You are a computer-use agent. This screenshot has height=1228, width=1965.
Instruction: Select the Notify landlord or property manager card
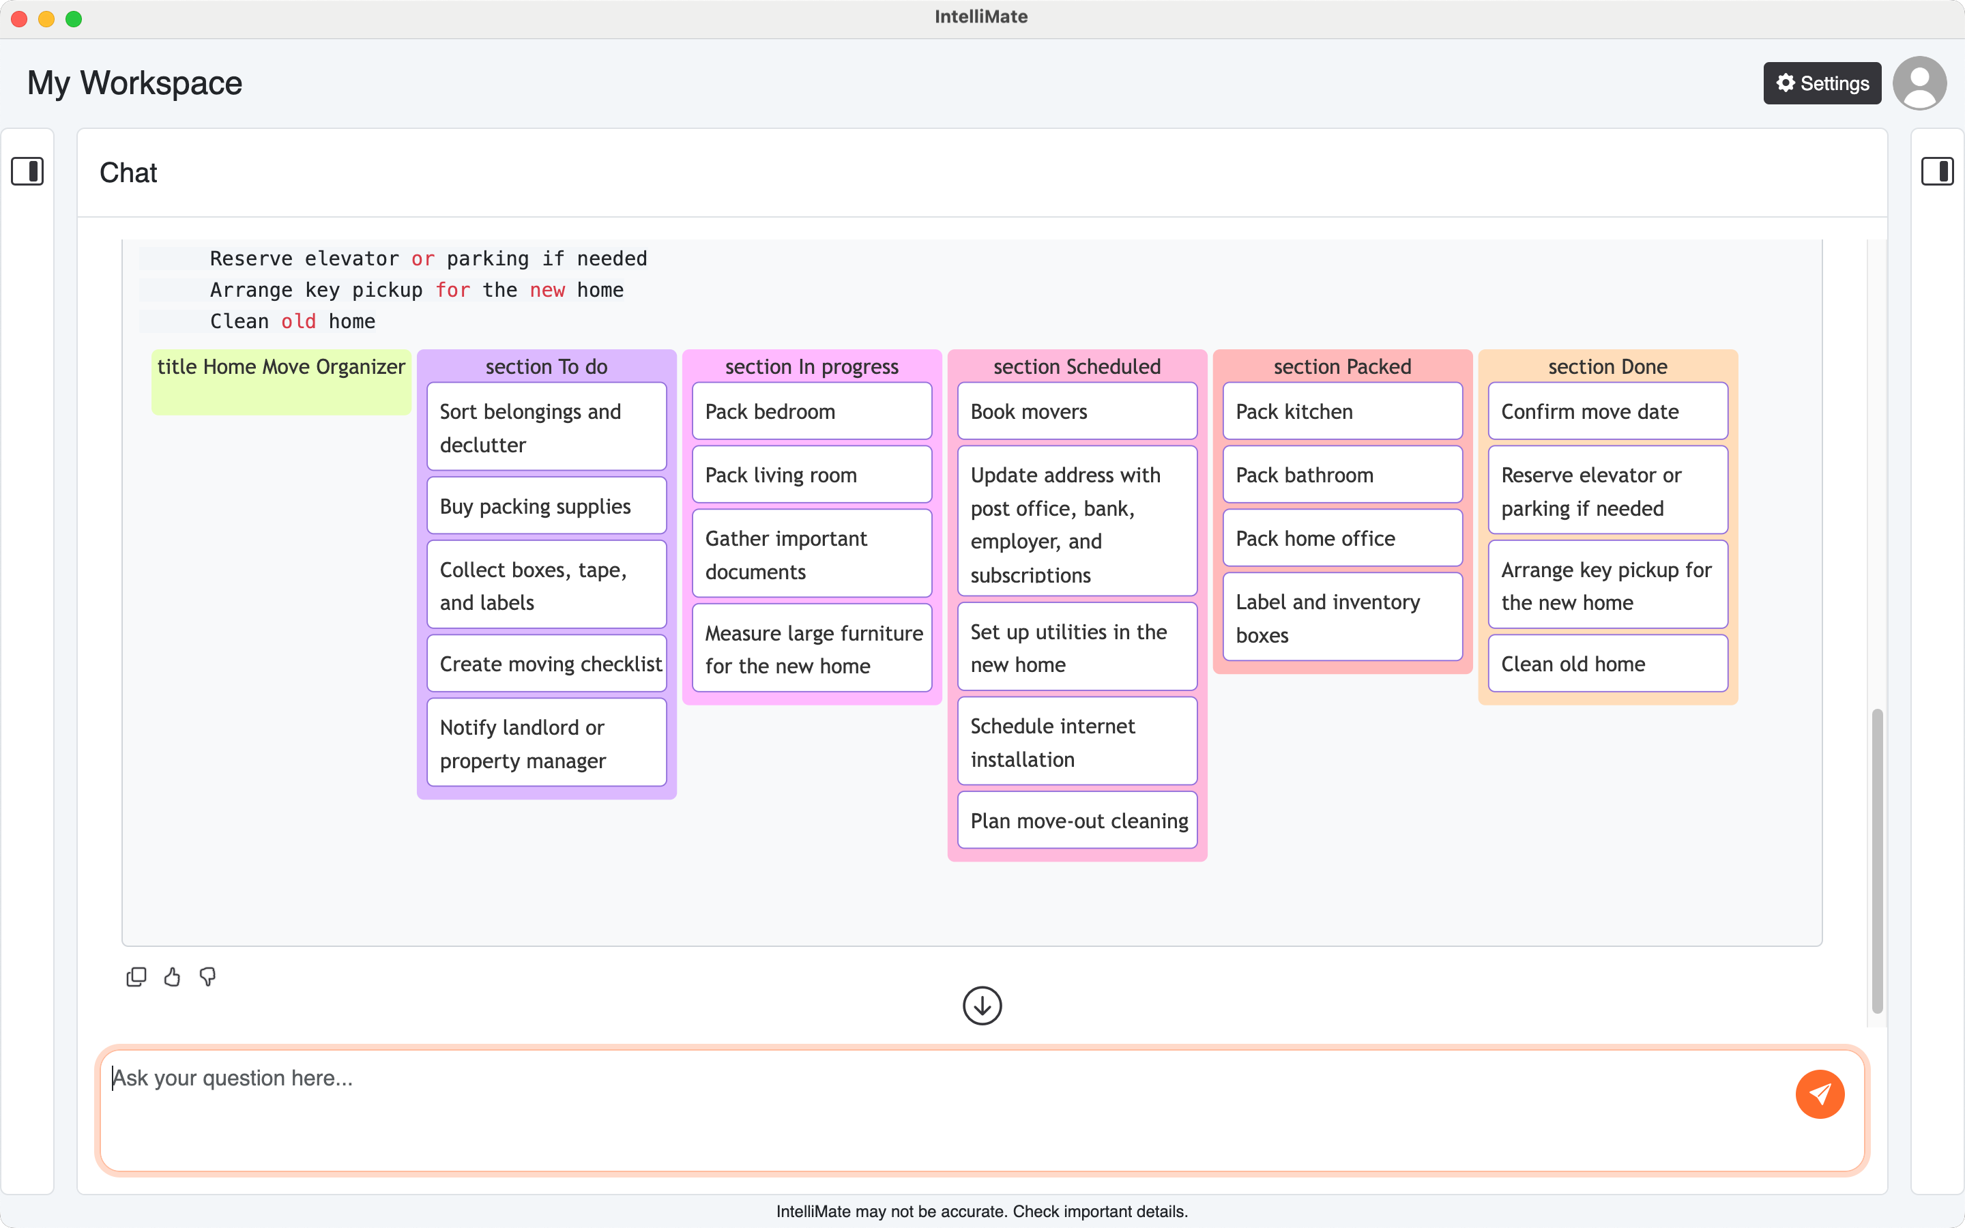coord(547,742)
